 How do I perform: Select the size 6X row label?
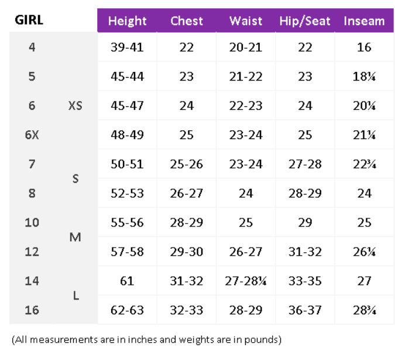(32, 135)
